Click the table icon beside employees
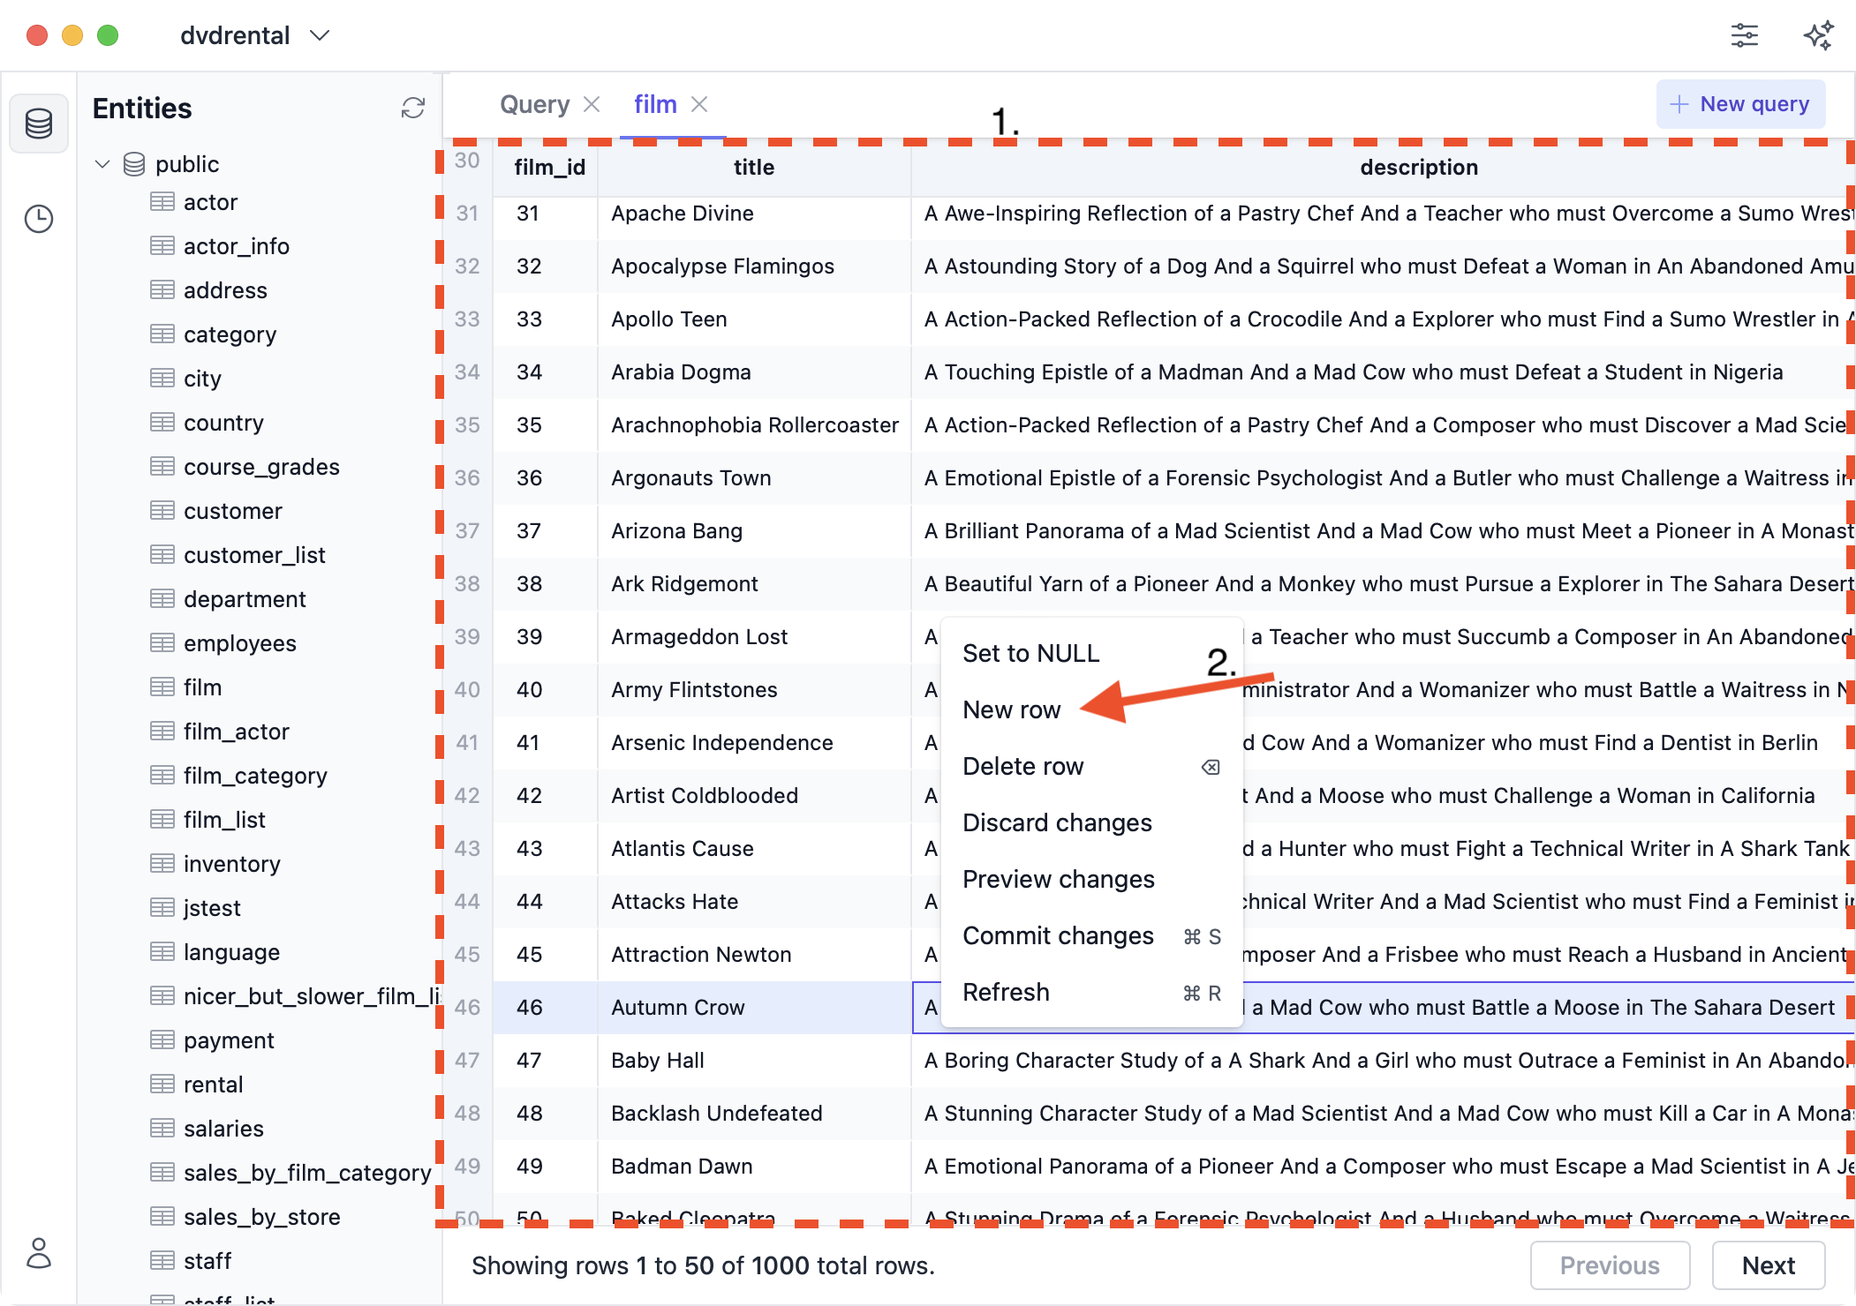This screenshot has width=1856, height=1306. [162, 642]
